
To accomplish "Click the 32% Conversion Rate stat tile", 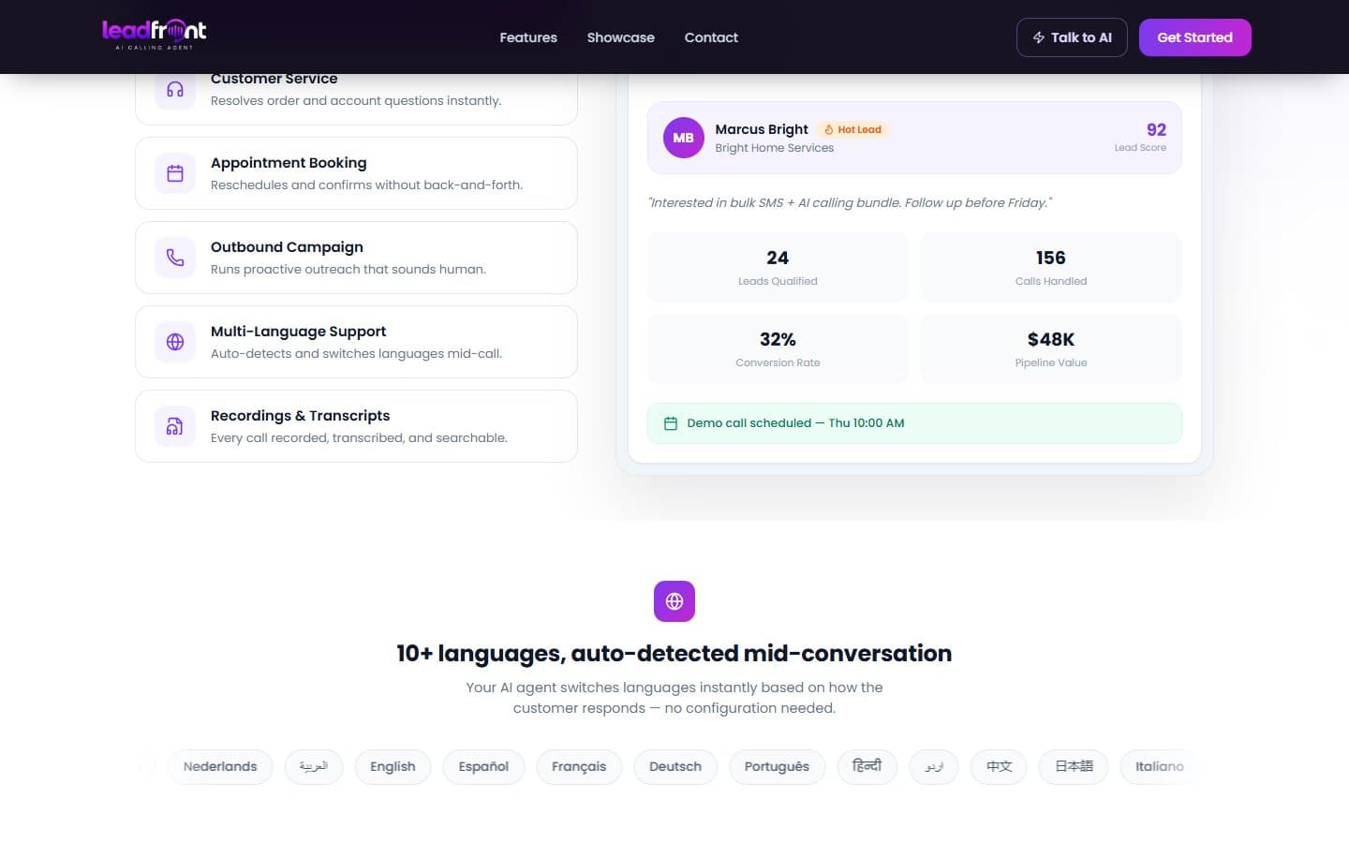I will pos(778,348).
